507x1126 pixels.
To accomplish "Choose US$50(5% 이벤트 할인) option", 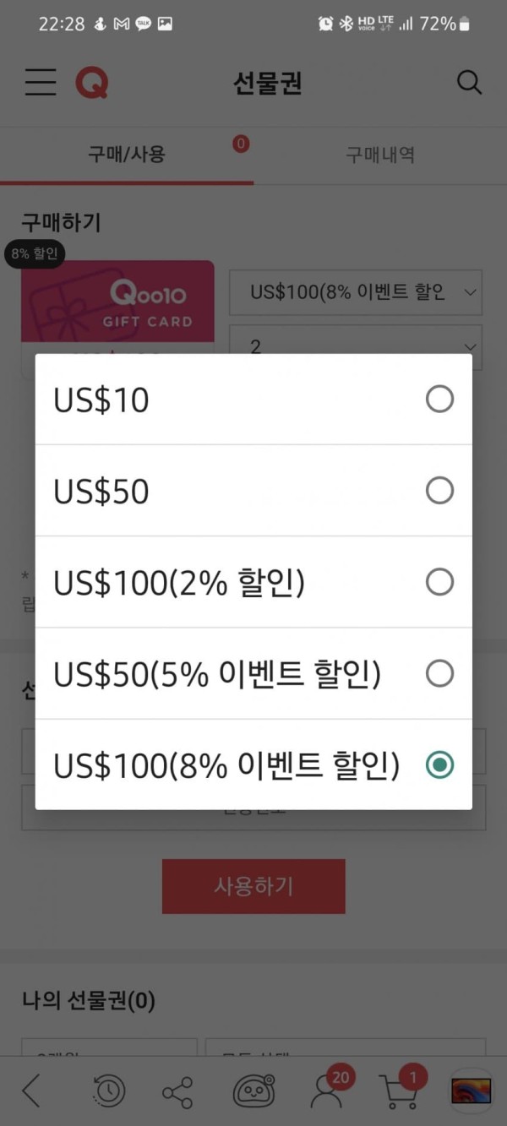I will tap(253, 673).
